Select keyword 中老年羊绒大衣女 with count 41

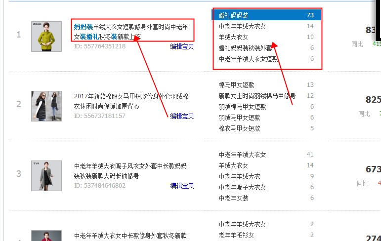pos(242,155)
